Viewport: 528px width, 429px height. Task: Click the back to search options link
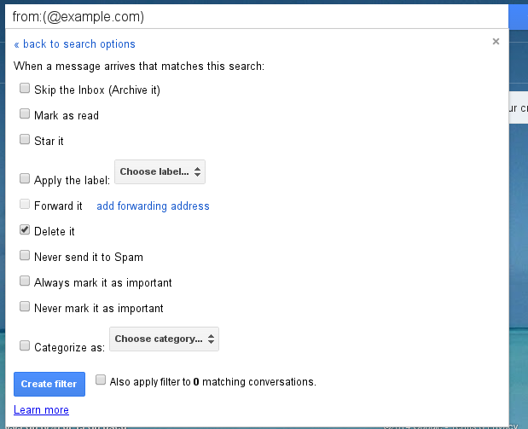click(74, 44)
